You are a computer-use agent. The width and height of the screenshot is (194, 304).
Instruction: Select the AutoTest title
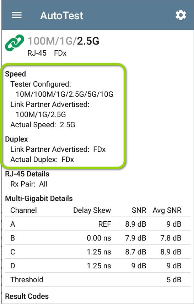61,16
